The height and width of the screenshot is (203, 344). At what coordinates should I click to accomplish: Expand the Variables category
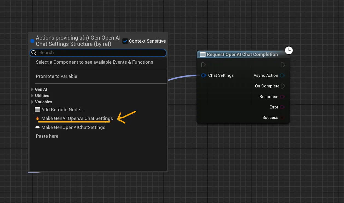[x=32, y=102]
